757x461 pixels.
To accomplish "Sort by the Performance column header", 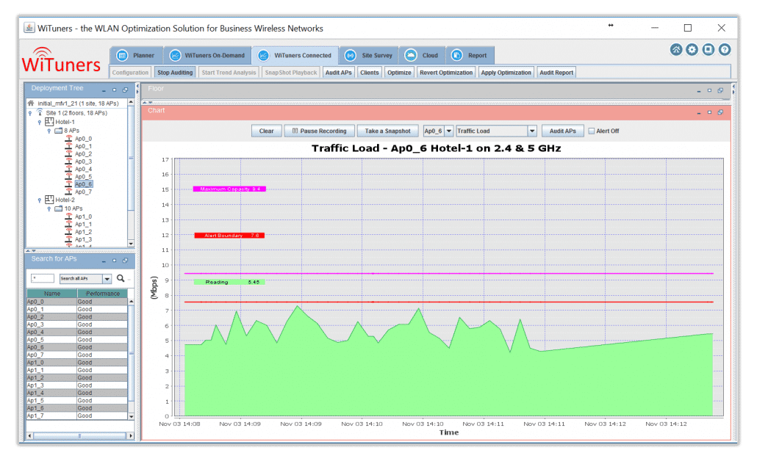I will click(102, 293).
